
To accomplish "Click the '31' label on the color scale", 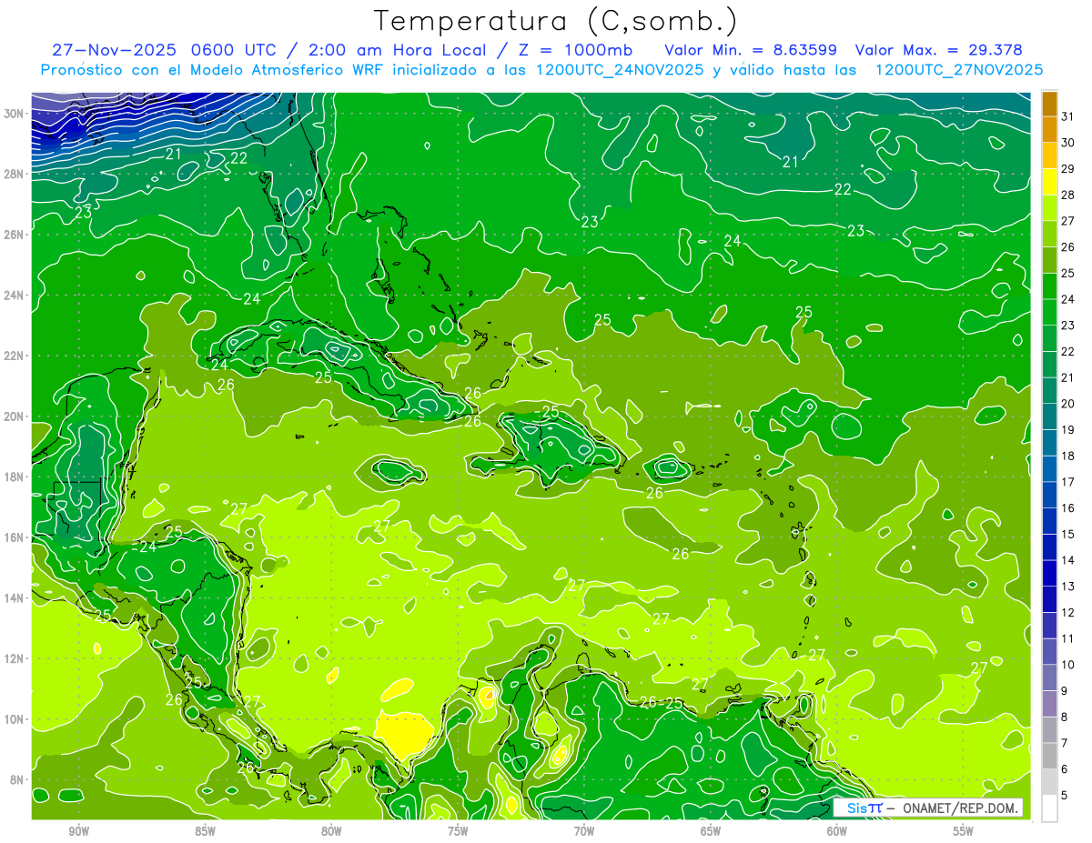I will 1069,115.
